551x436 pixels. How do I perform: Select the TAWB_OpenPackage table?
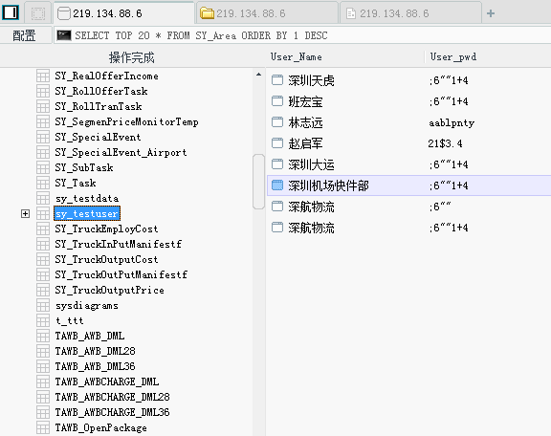point(100,428)
